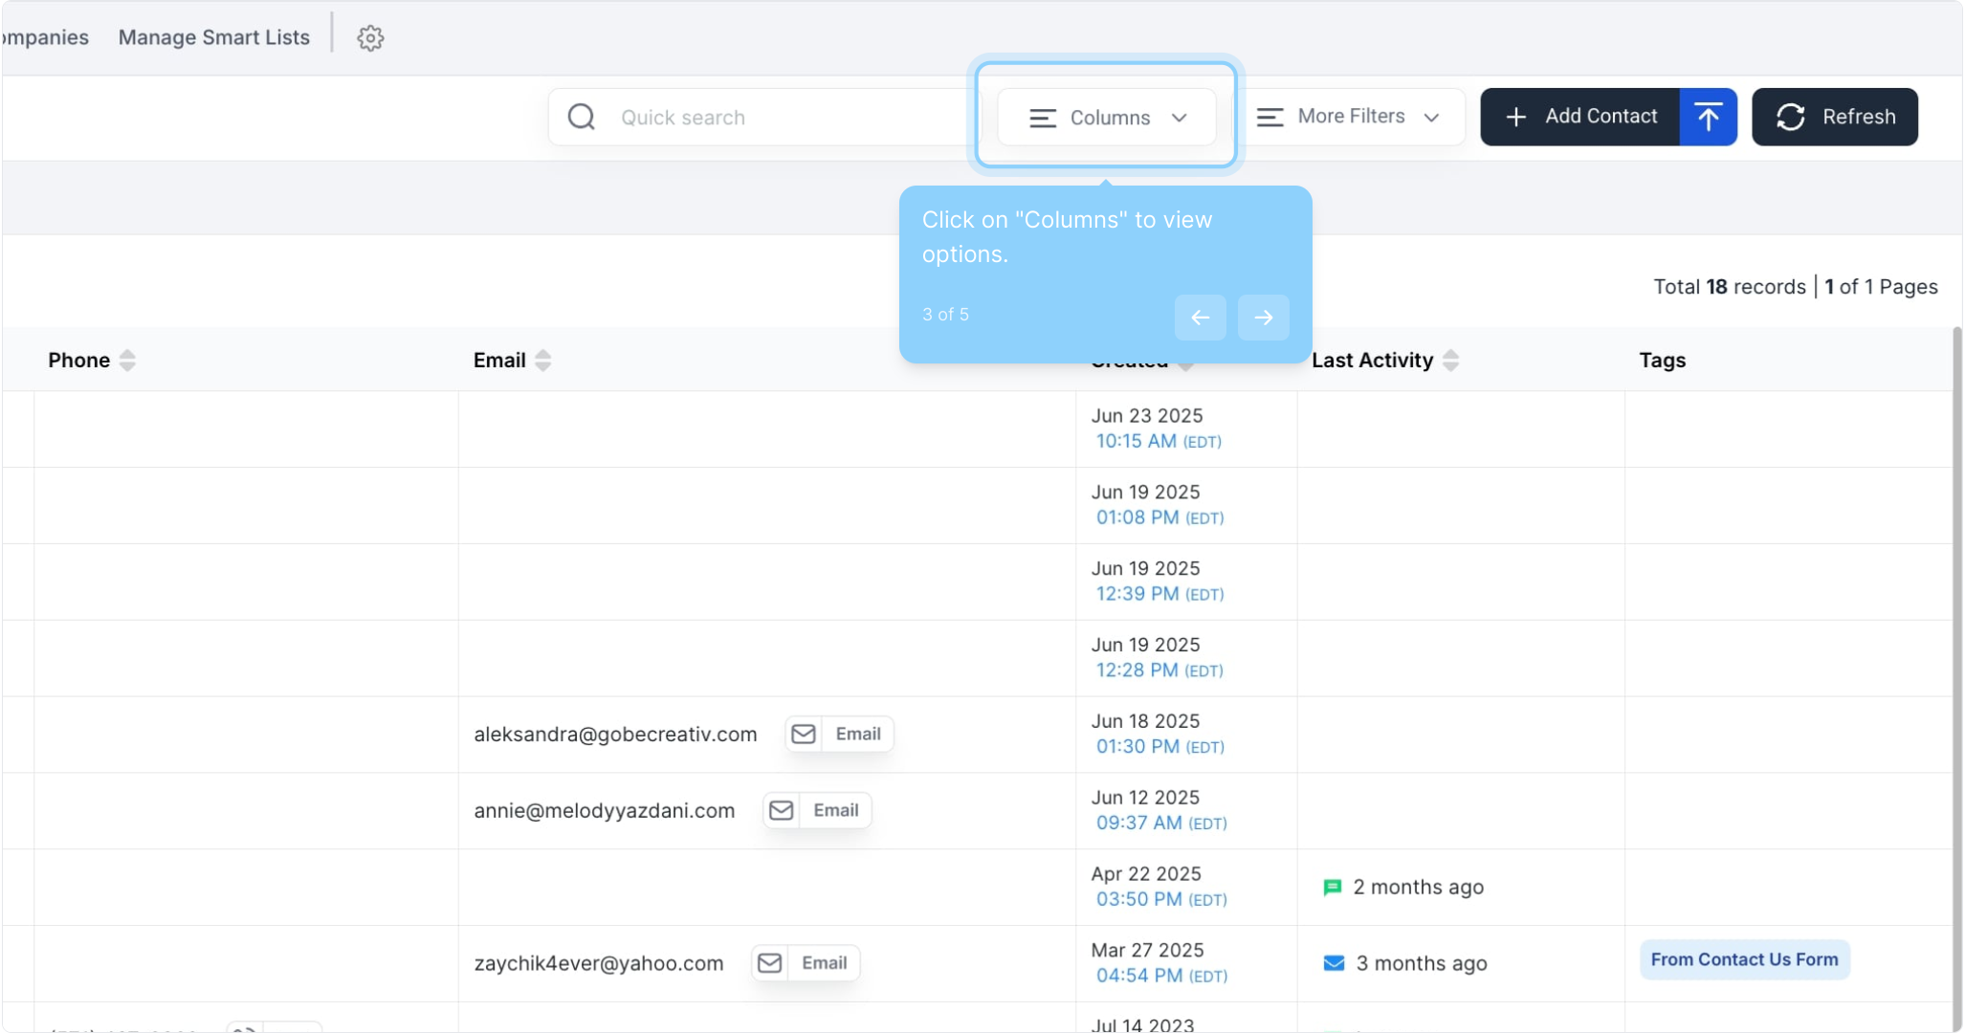1965x1033 pixels.
Task: Open the Columns dropdown
Action: pos(1107,118)
